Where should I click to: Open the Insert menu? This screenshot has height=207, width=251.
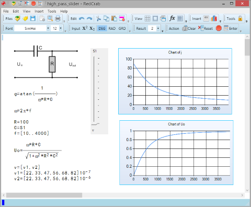click(39, 11)
